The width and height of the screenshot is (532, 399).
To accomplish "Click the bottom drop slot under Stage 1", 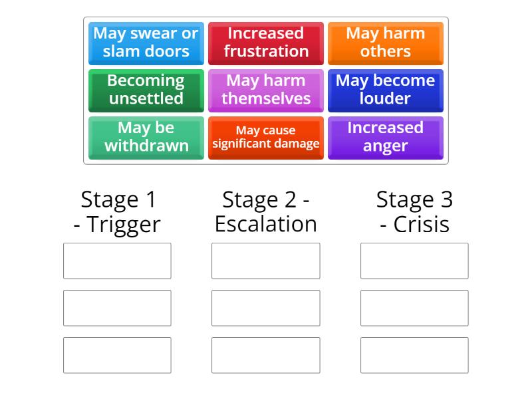I will coord(116,355).
